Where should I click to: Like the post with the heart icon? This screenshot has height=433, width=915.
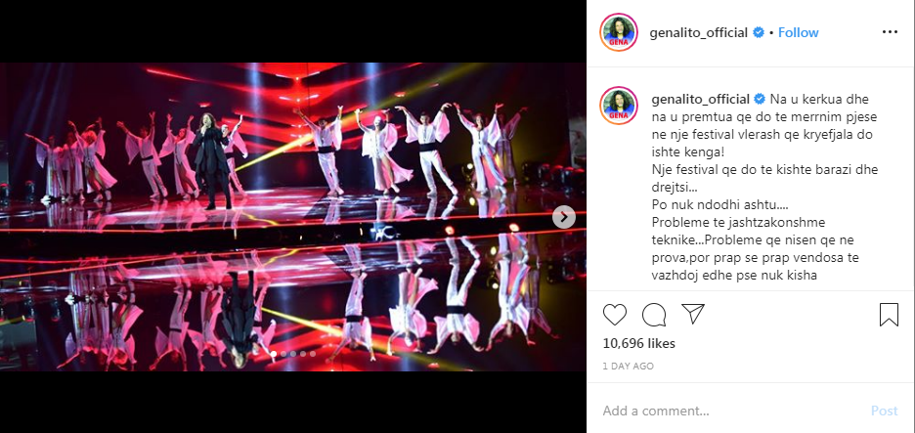(x=615, y=315)
